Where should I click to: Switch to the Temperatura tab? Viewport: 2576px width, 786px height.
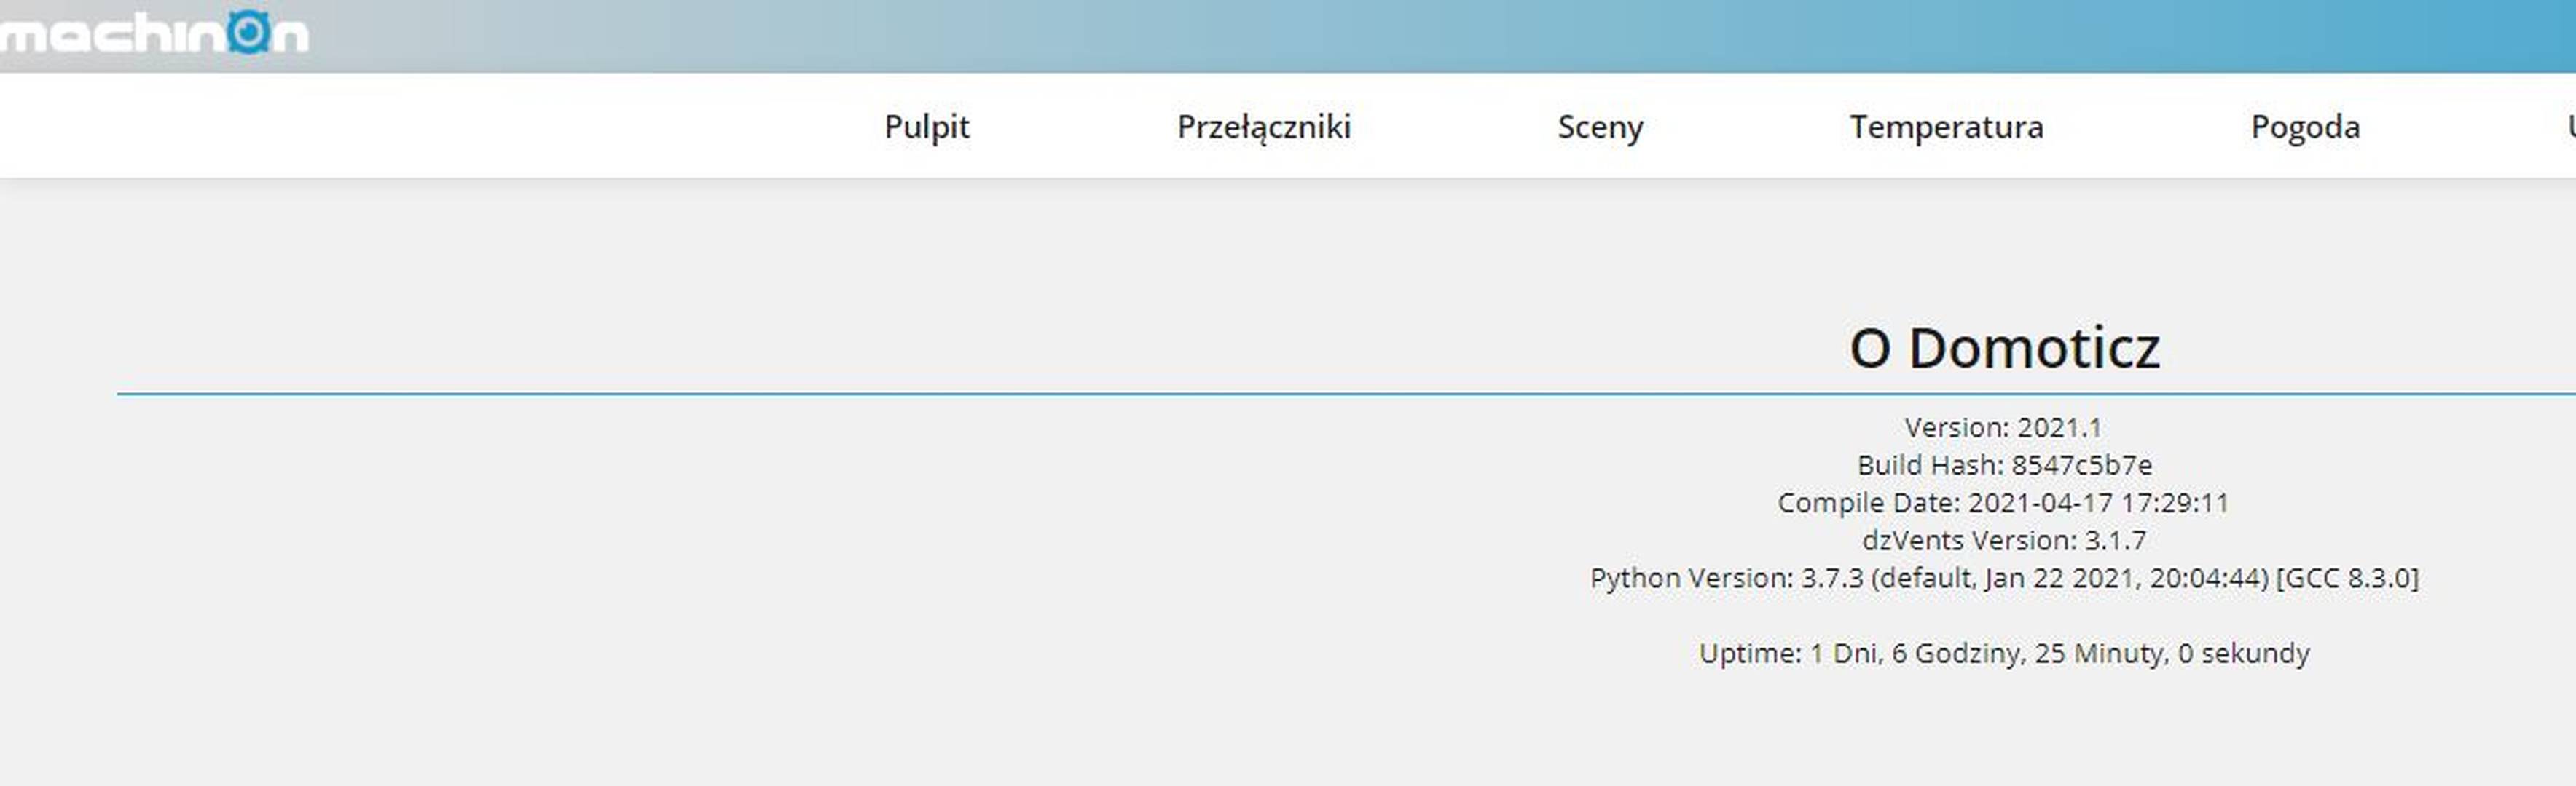coord(1946,127)
